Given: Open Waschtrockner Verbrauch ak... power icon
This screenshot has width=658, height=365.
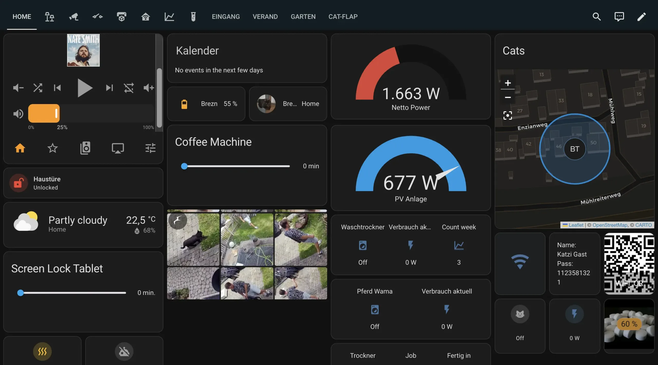Looking at the screenshot, I should pyautogui.click(x=411, y=246).
